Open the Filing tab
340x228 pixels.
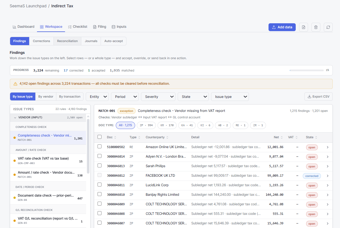point(100,27)
